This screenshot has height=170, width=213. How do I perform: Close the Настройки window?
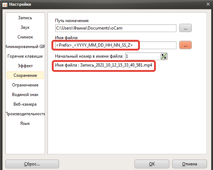coord(208,4)
